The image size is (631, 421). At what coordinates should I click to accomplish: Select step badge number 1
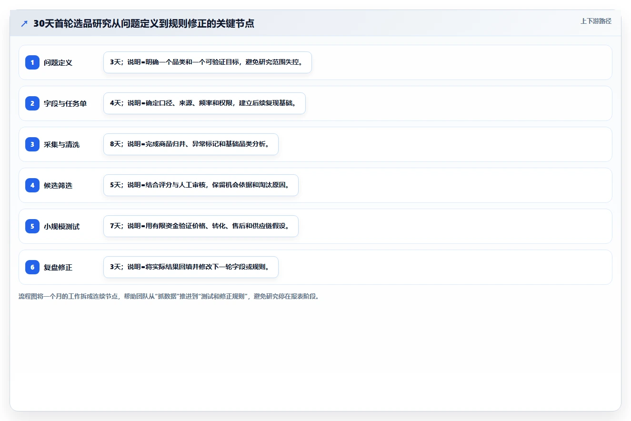32,62
